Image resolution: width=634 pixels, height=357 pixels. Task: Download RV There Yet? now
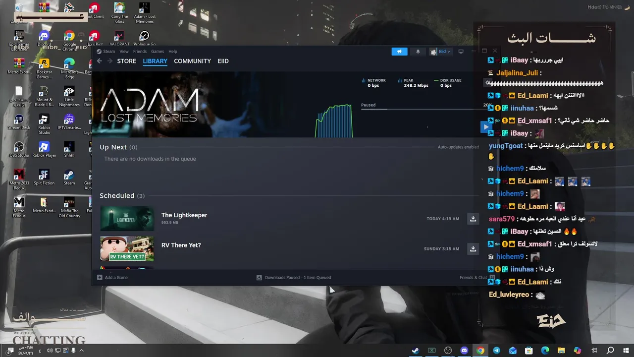[x=473, y=249]
